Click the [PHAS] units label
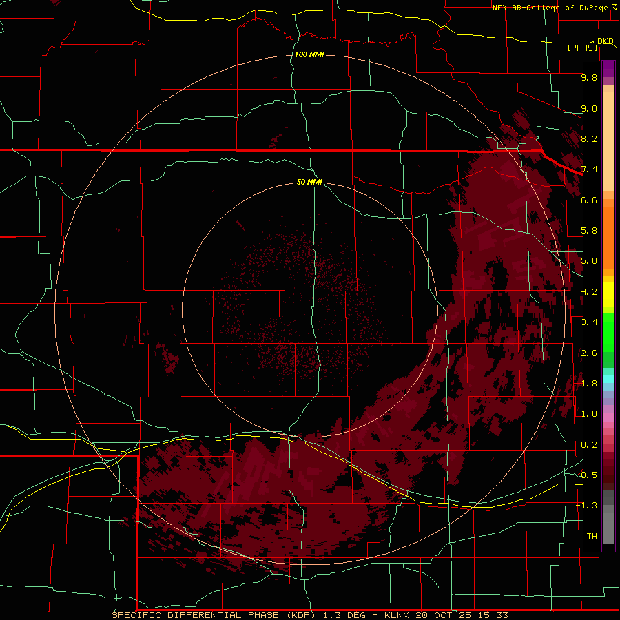This screenshot has width=620, height=620. [x=582, y=48]
